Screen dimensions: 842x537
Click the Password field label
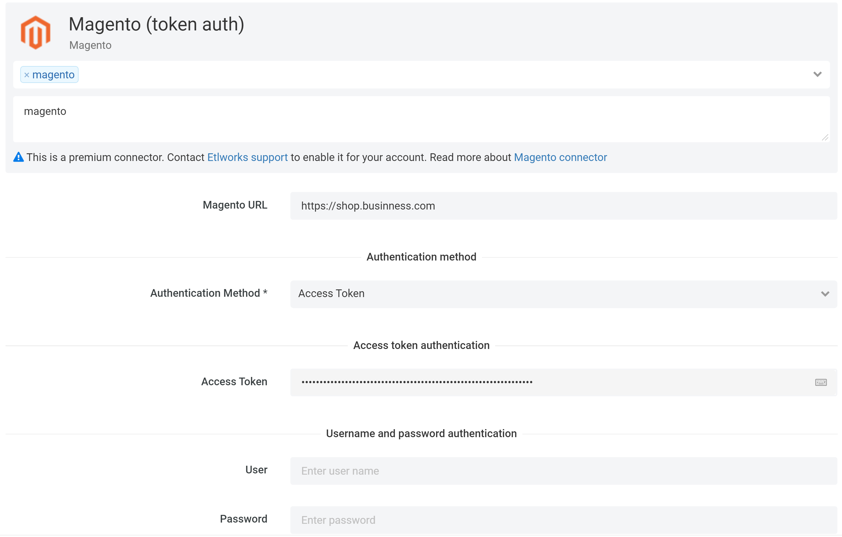click(244, 519)
